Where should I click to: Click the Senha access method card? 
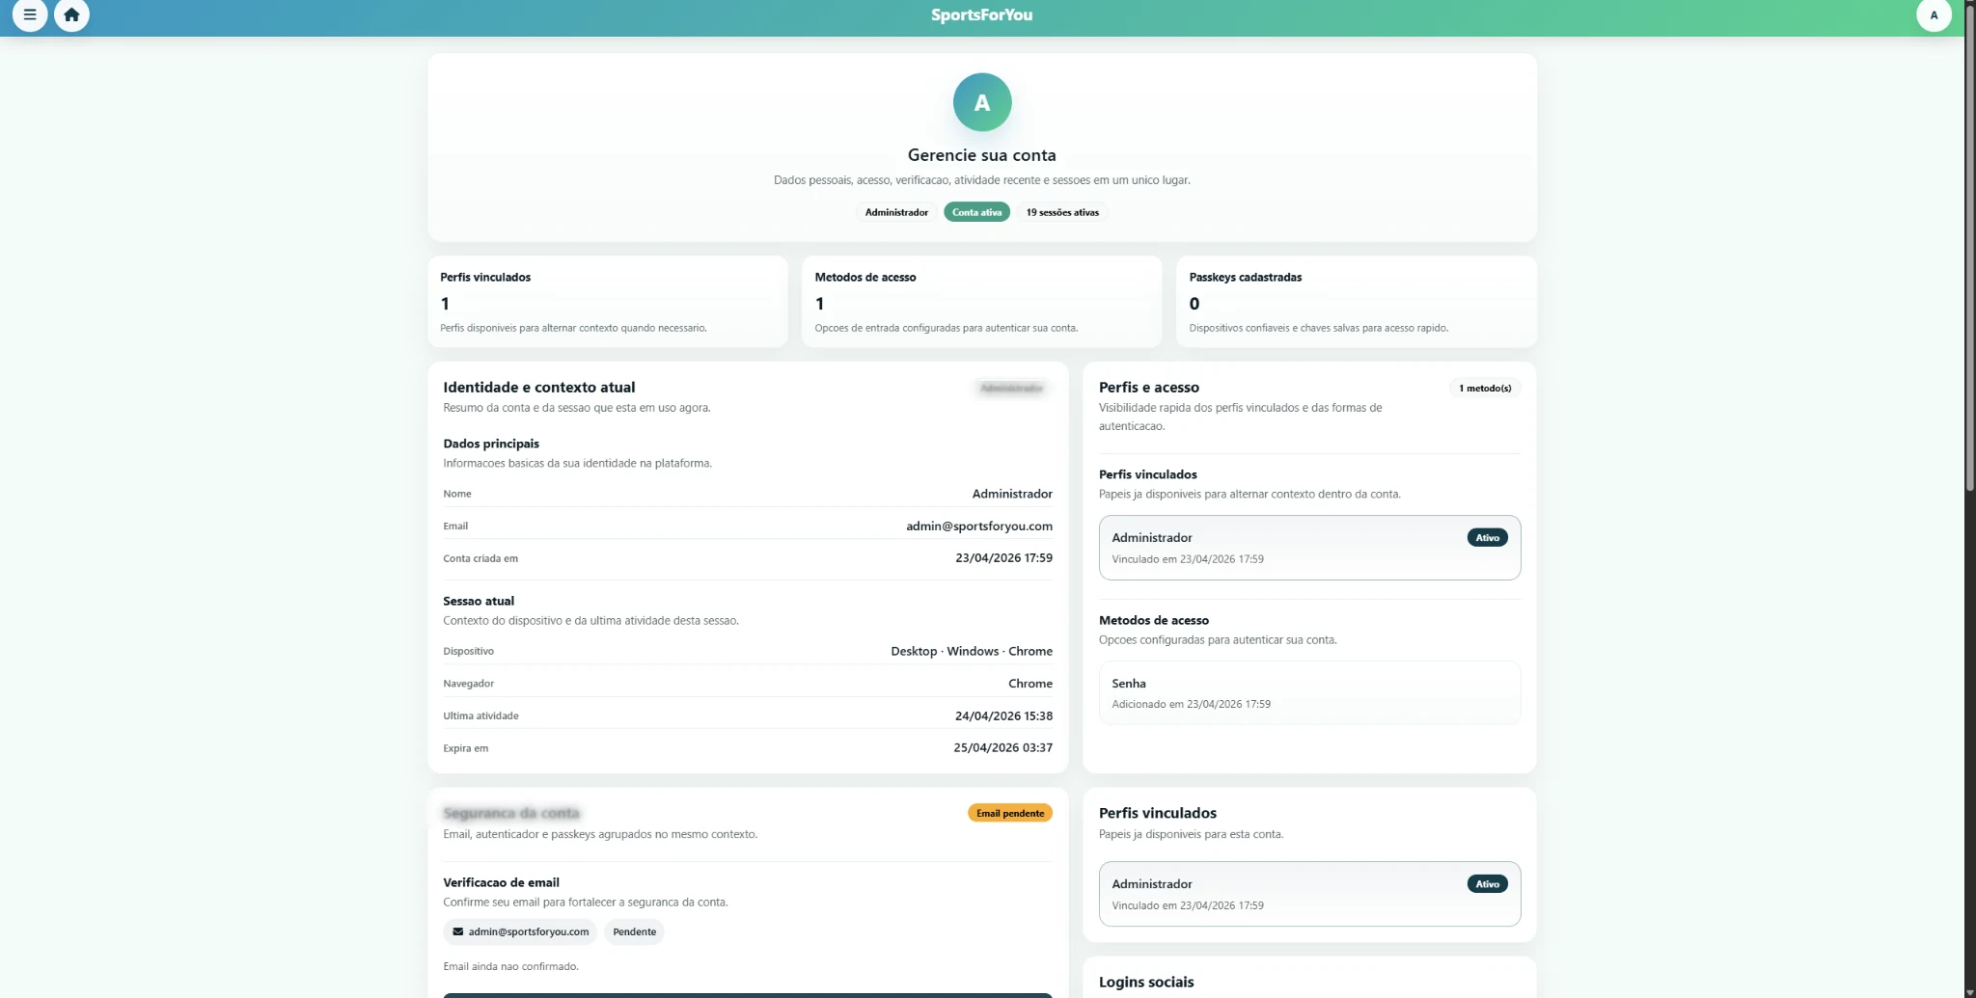[x=1308, y=692]
